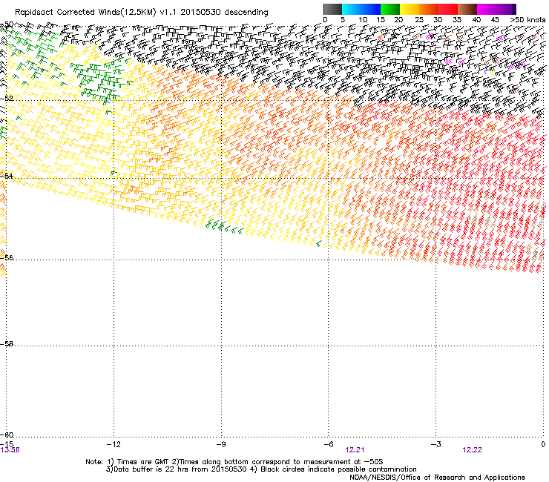Click the latitude label '-60'

pos(7,435)
